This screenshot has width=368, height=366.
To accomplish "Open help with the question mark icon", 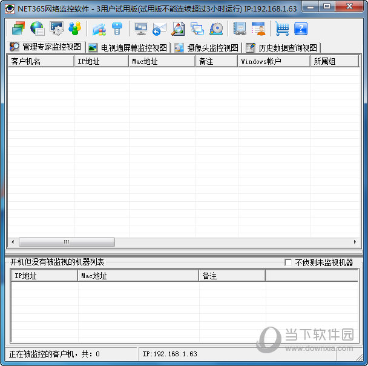I will [301, 28].
